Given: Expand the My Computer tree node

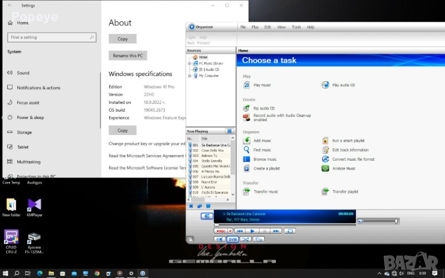Looking at the screenshot, I should pyautogui.click(x=189, y=76).
